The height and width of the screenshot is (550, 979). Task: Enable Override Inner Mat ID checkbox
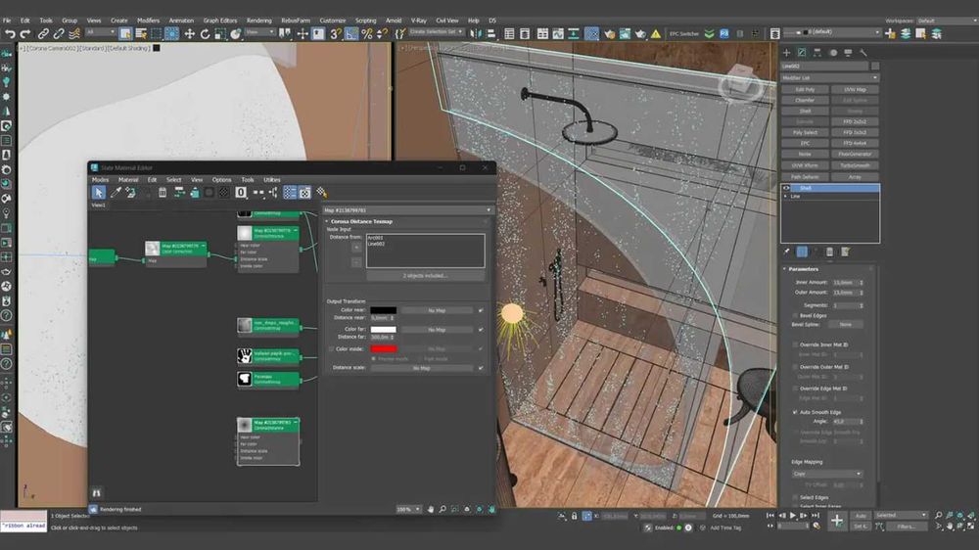(795, 344)
